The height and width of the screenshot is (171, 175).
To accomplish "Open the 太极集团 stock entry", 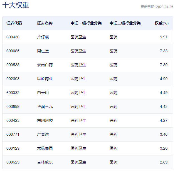I will coord(45,148).
